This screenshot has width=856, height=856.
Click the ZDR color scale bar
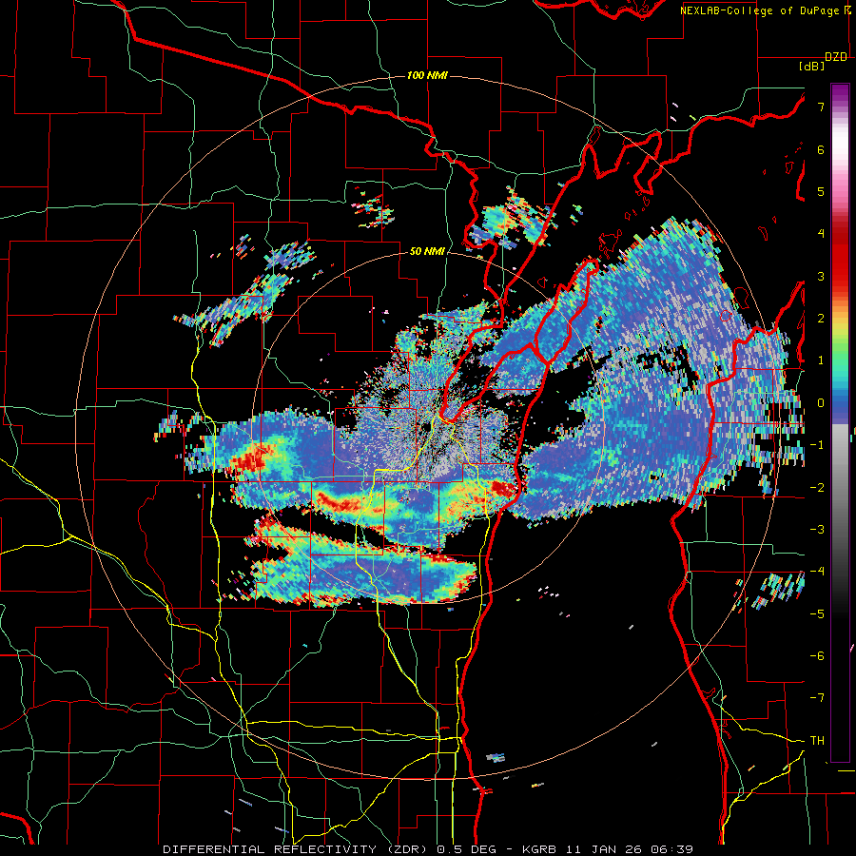(x=840, y=422)
